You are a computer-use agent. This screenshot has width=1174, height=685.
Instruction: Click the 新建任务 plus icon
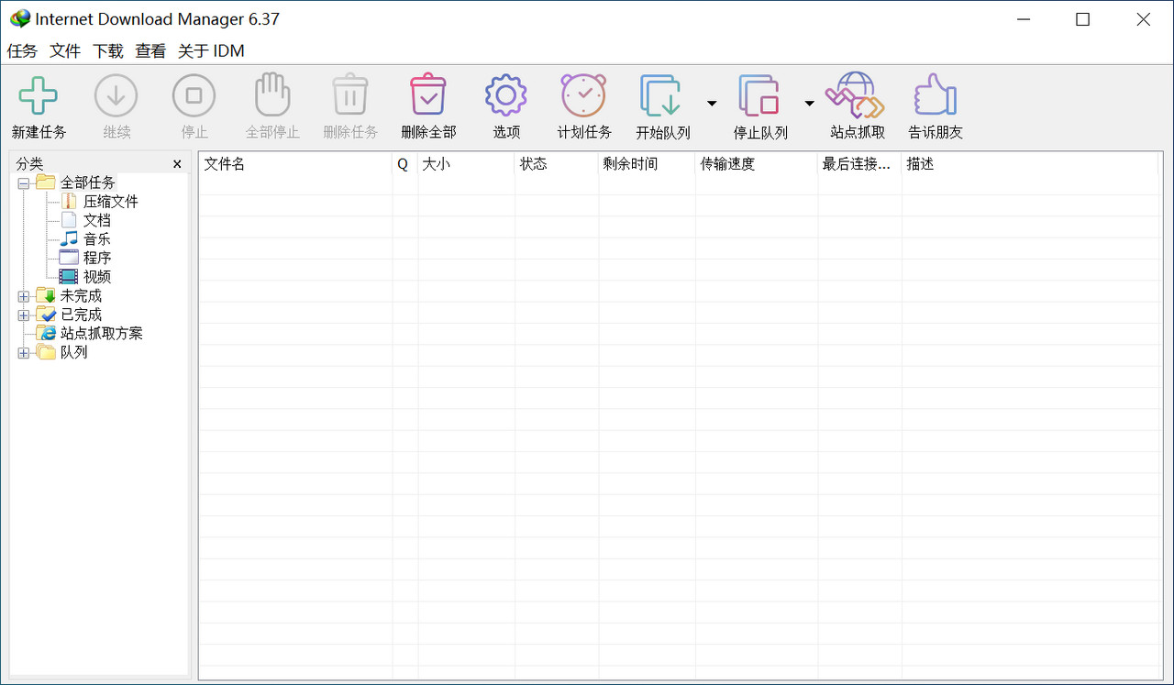(39, 95)
